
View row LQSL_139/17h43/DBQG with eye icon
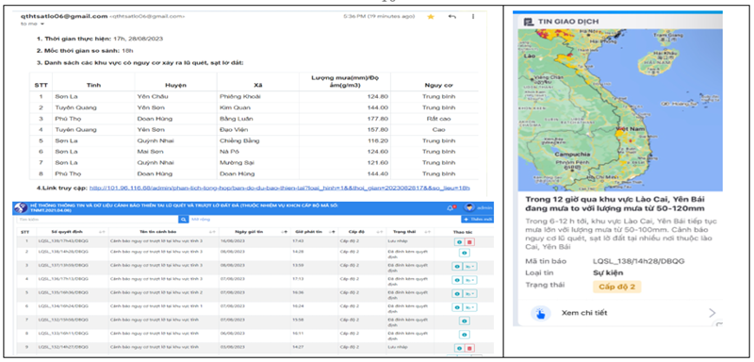click(x=459, y=241)
